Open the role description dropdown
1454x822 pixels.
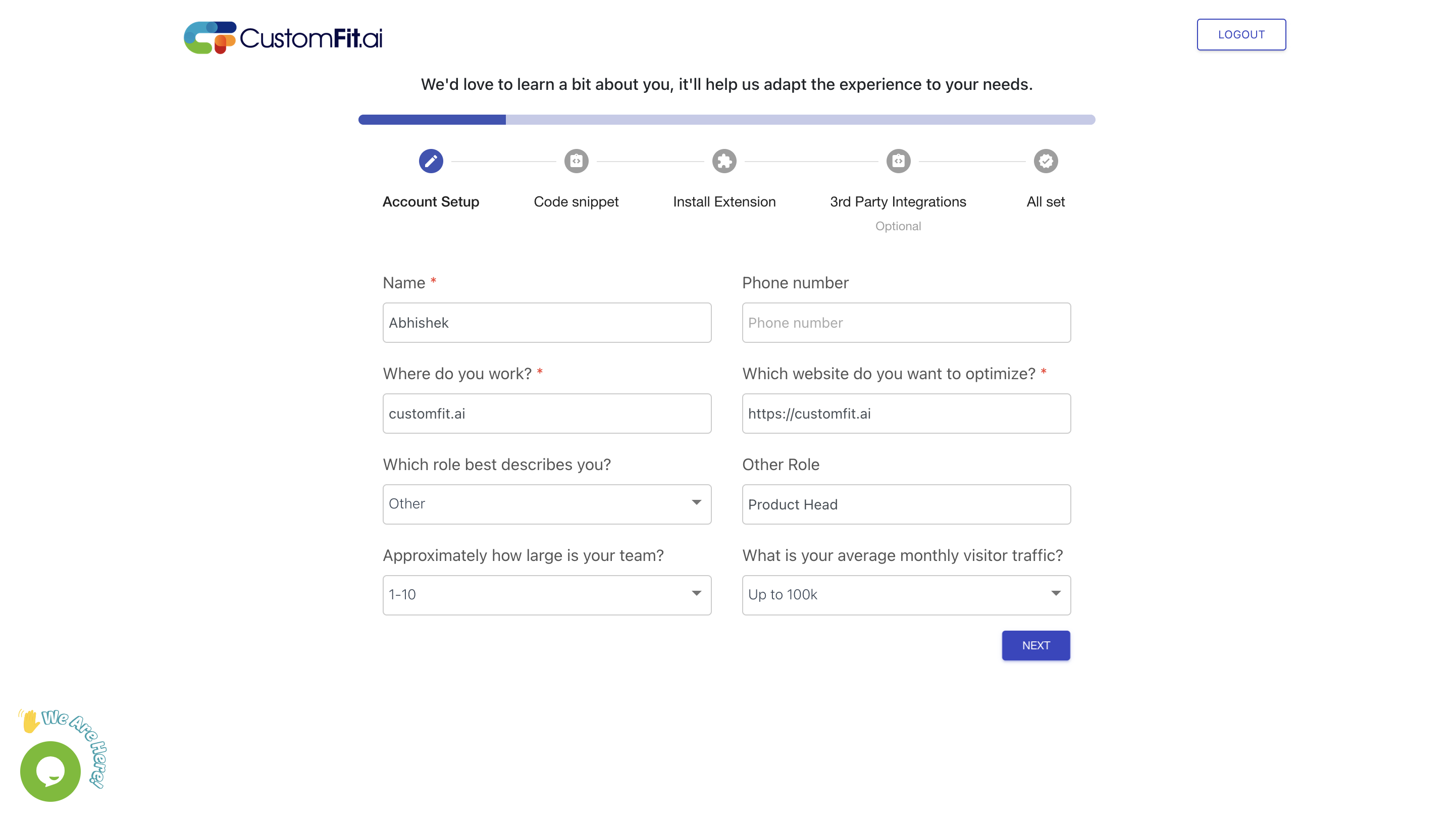(546, 504)
